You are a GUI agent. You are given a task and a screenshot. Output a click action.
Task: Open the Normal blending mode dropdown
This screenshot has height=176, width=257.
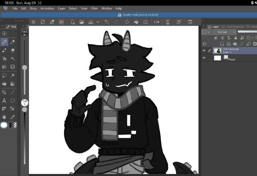click(x=224, y=32)
